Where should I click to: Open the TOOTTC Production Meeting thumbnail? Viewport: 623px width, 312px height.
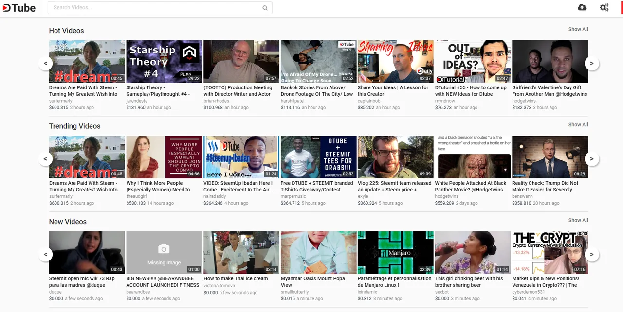pos(241,62)
